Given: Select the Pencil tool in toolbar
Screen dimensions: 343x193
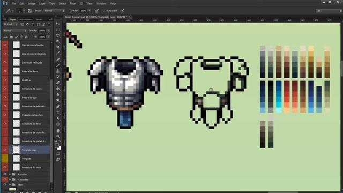Looking at the screenshot, I should 58,65.
